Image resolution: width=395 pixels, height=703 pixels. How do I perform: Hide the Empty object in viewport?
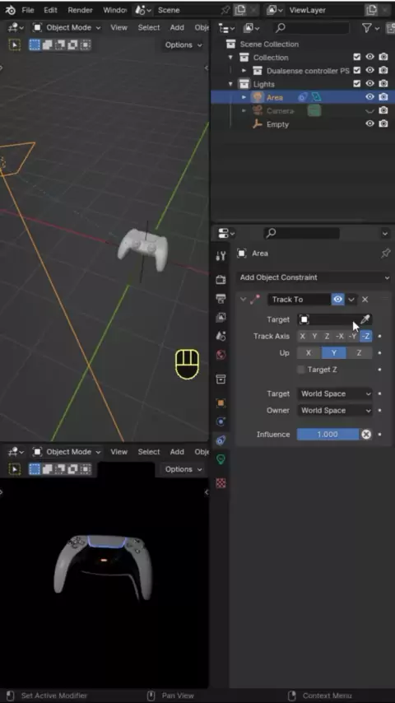(369, 123)
